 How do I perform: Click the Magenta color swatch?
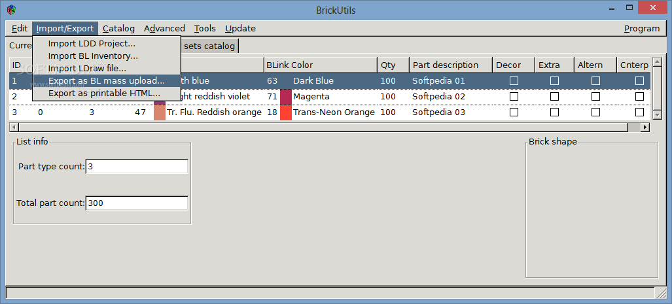(286, 96)
